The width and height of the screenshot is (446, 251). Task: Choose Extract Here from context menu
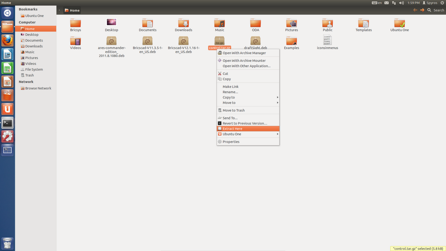[248, 129]
